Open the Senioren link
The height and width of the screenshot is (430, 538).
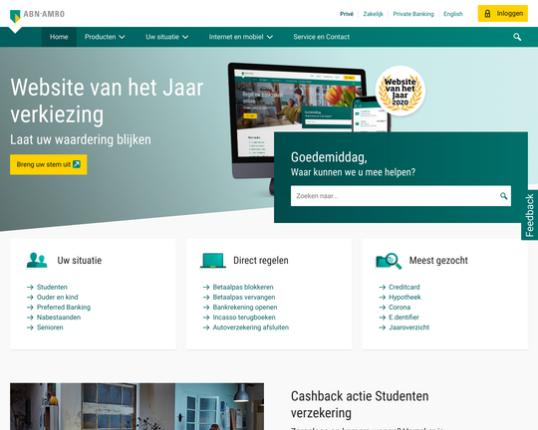(50, 327)
